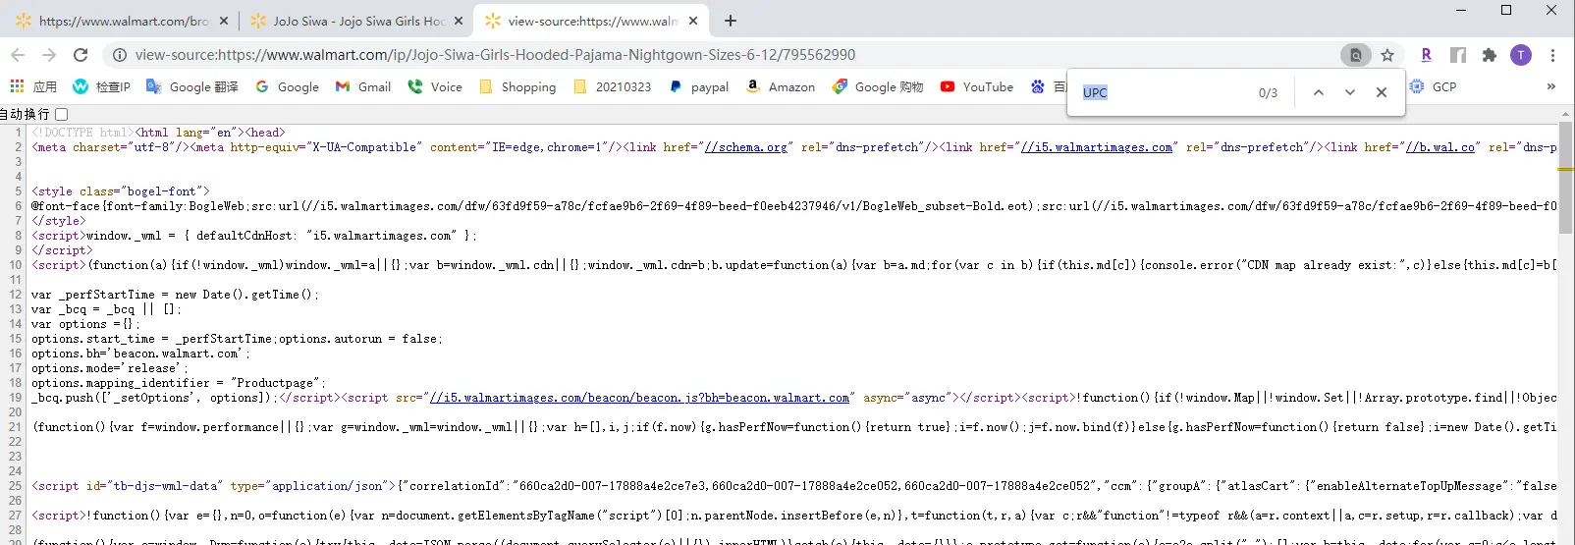
Task: Open the Shopping bookmarks folder
Action: click(517, 86)
